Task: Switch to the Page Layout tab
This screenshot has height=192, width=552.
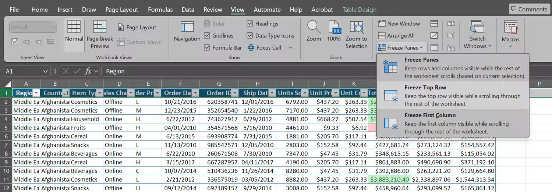Action: tap(121, 10)
